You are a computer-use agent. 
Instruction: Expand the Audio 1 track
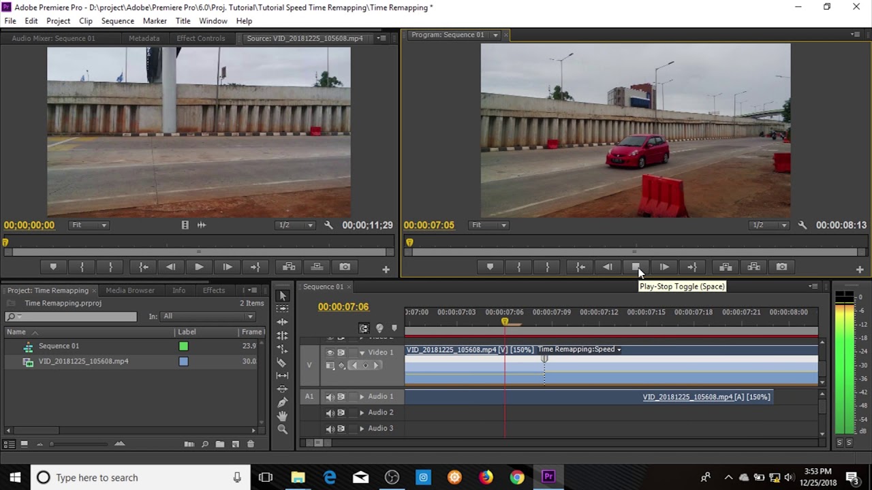point(362,397)
